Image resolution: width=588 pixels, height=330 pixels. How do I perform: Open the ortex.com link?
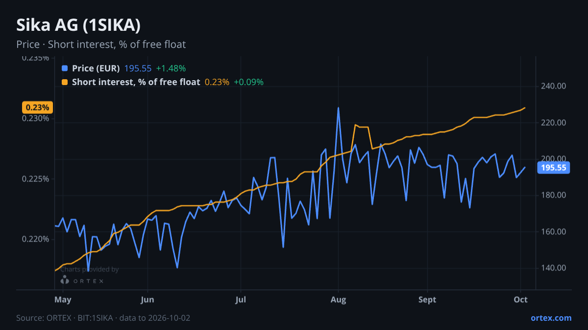click(551, 318)
